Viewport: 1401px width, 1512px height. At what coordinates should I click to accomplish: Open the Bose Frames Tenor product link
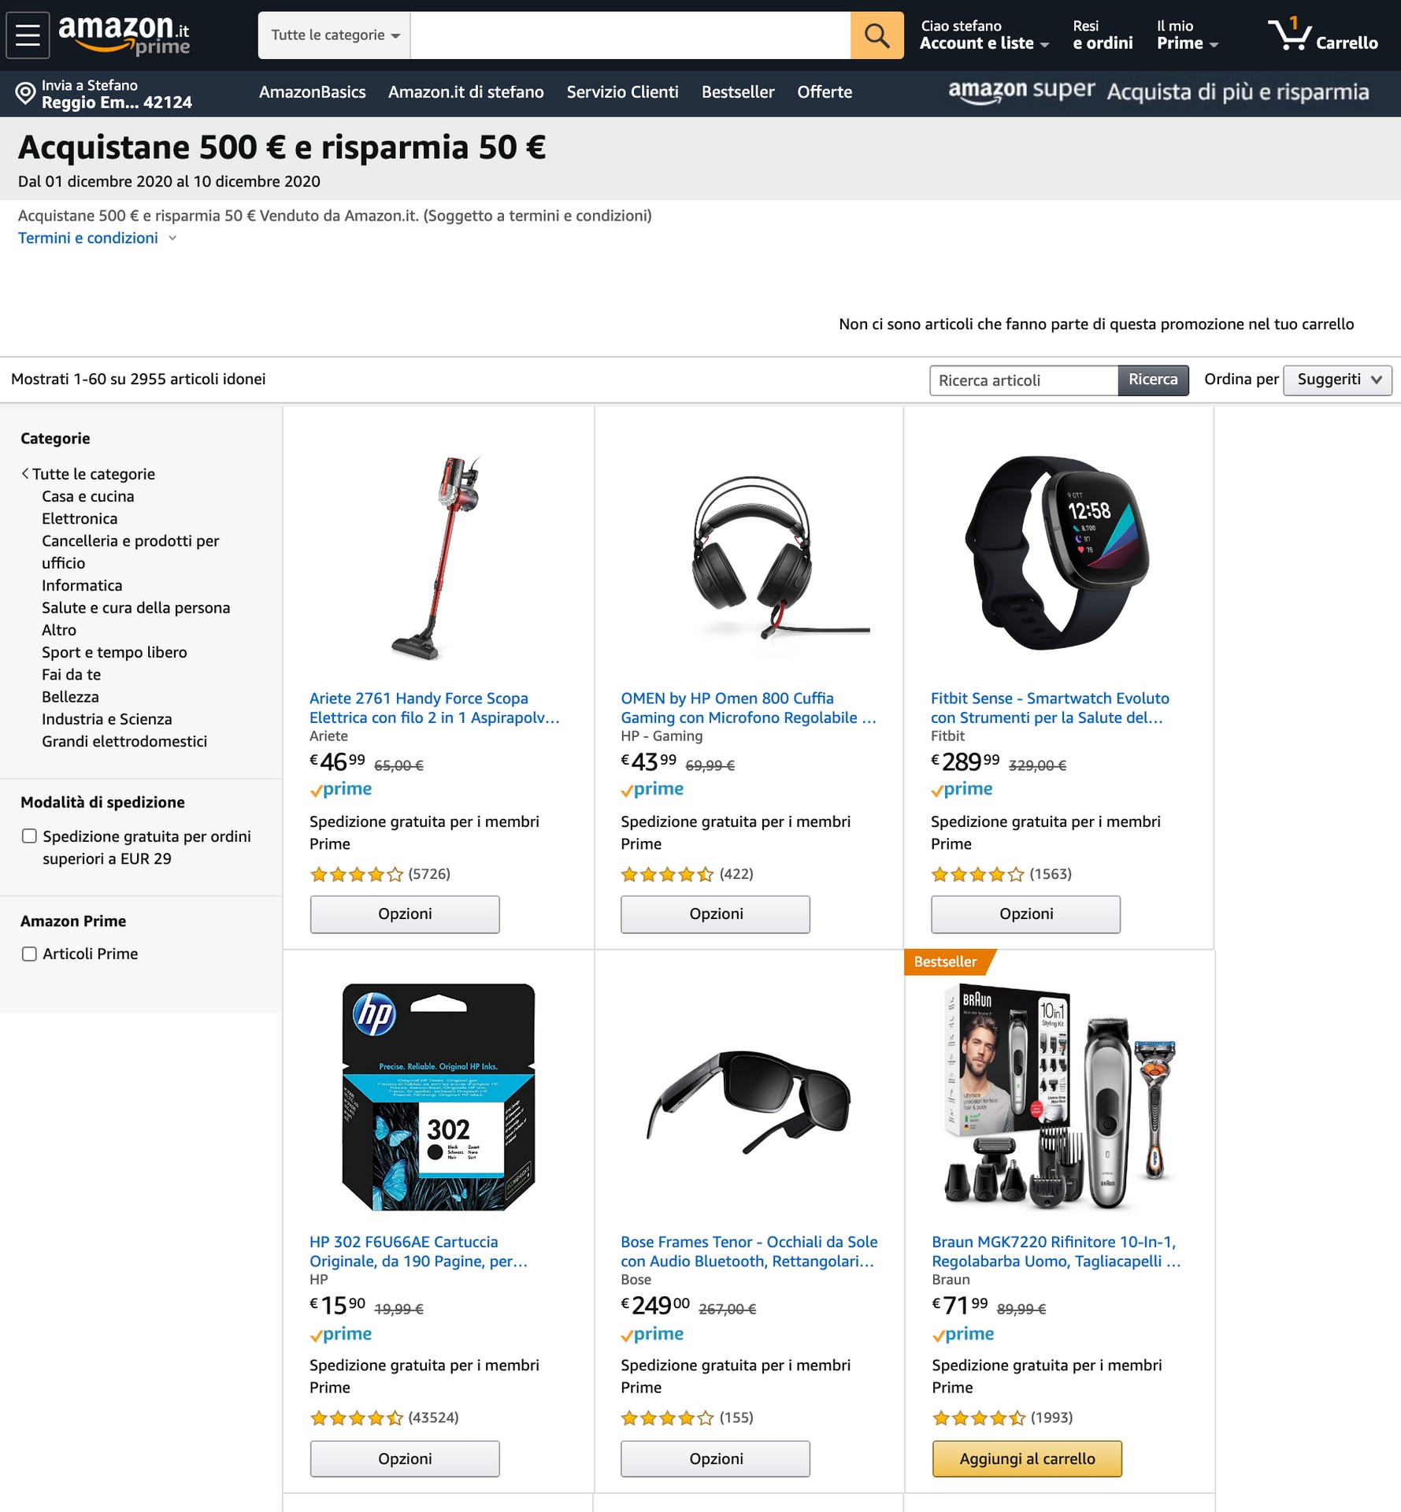(748, 1251)
